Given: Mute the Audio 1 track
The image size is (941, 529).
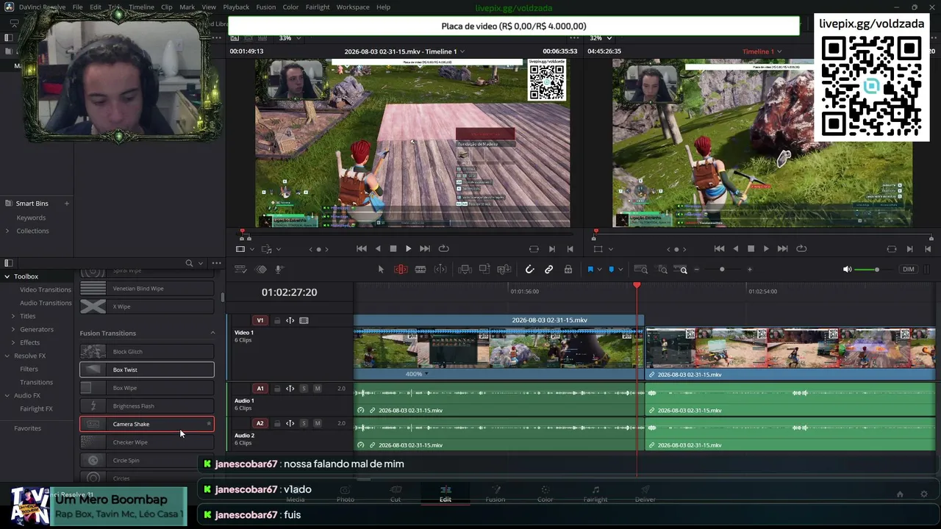Looking at the screenshot, I should point(318,389).
